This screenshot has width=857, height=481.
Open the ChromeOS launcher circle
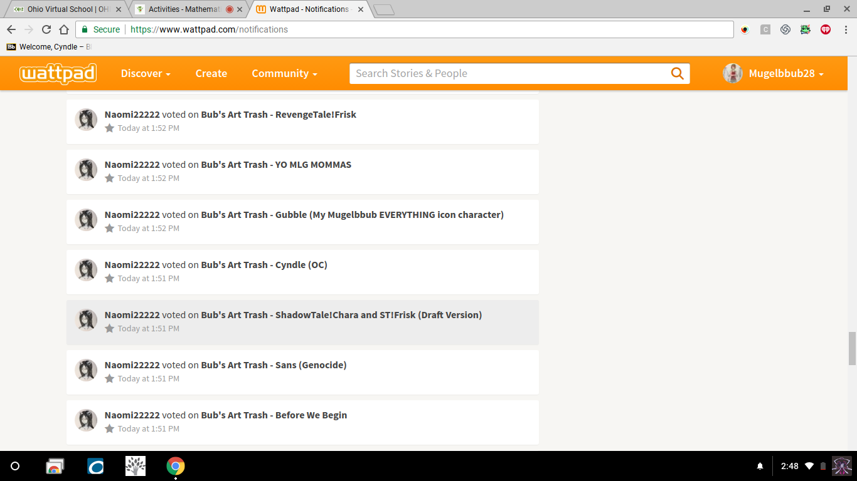point(15,466)
